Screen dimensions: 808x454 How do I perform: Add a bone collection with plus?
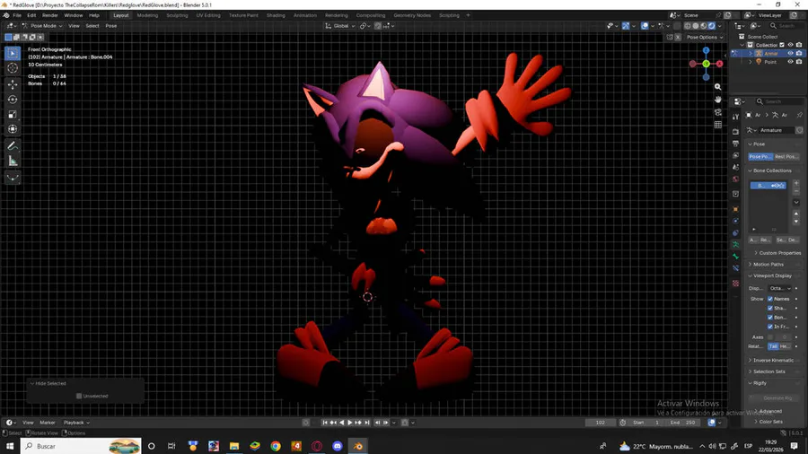tap(796, 183)
